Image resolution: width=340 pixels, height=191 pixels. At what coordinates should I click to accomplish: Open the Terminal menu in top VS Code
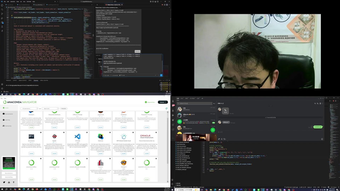pos(28,2)
